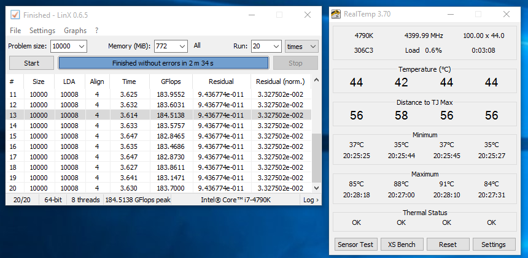
Task: Click the 20/20 status bar entry
Action: pyautogui.click(x=22, y=200)
